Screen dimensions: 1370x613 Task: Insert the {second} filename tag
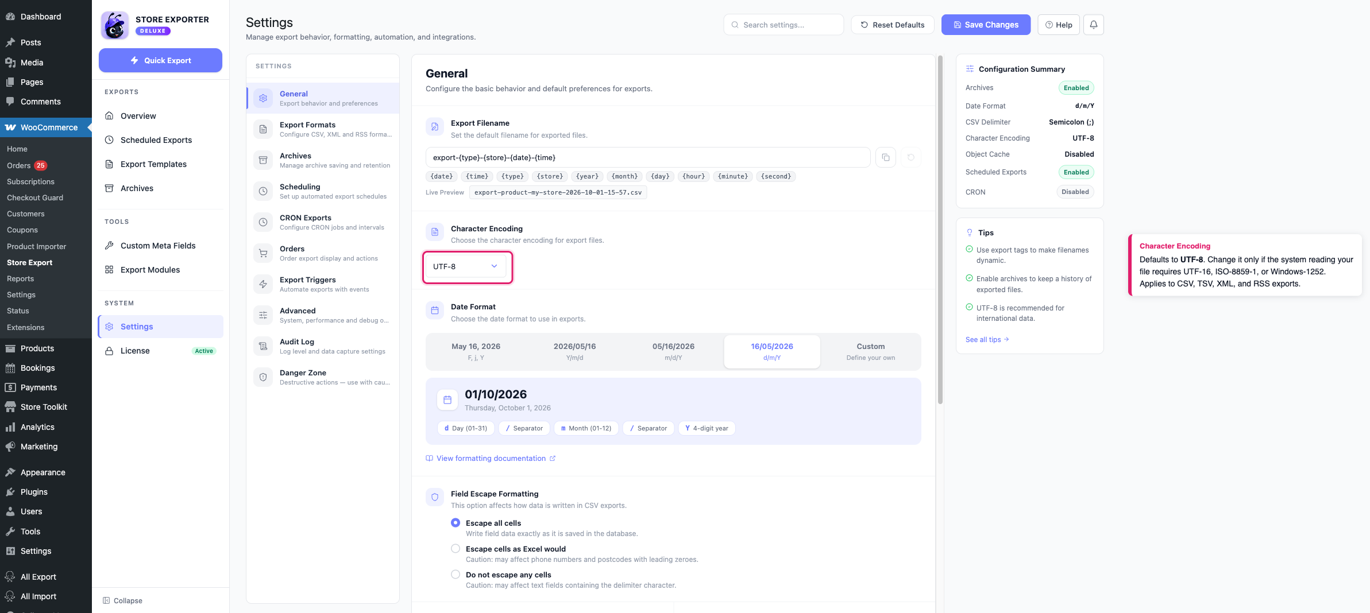[x=775, y=176]
